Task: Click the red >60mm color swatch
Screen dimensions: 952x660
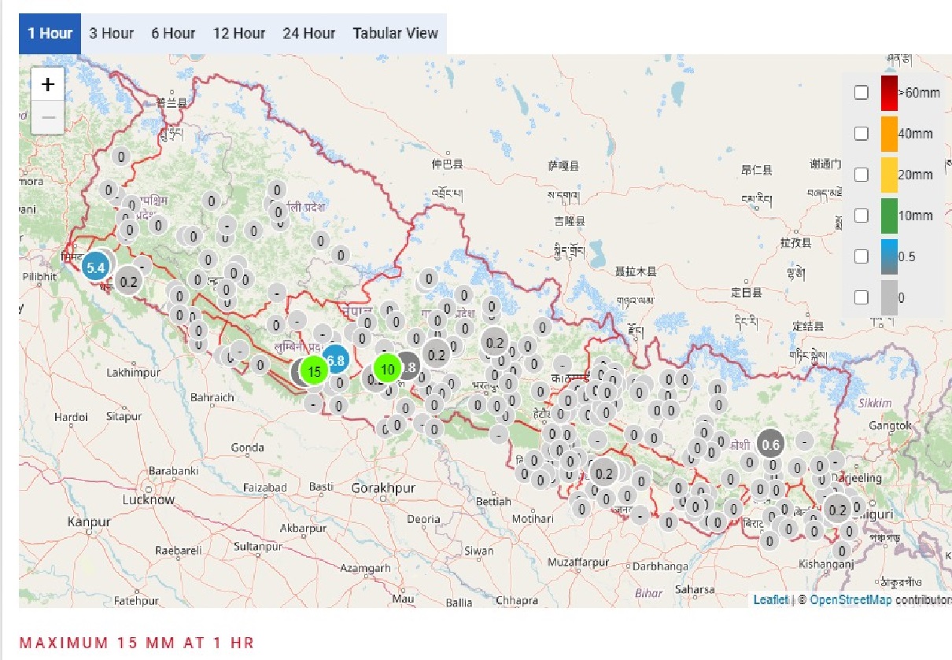Action: 889,93
